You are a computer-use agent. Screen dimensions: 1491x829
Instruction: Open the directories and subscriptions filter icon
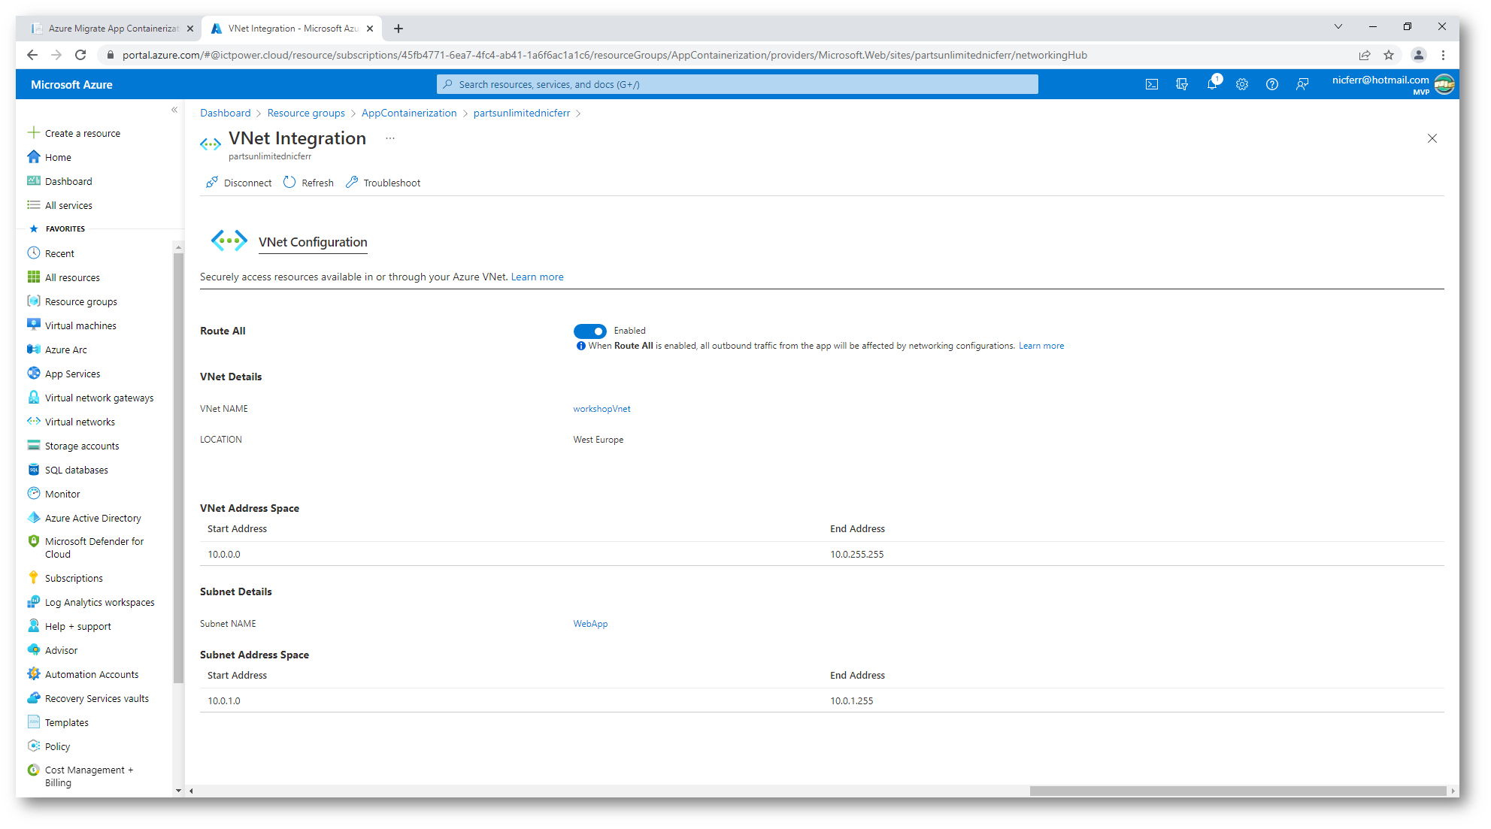tap(1181, 85)
